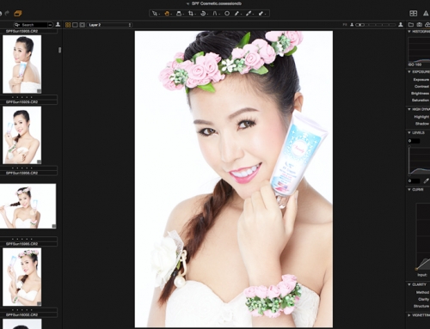Click the window title document name

point(217,3)
